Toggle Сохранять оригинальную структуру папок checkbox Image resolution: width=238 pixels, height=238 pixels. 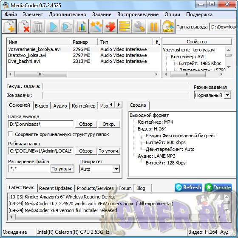10,134
